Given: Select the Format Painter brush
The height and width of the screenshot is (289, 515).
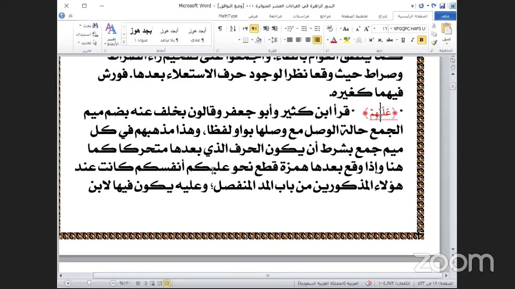Looking at the screenshot, I should click(x=434, y=42).
